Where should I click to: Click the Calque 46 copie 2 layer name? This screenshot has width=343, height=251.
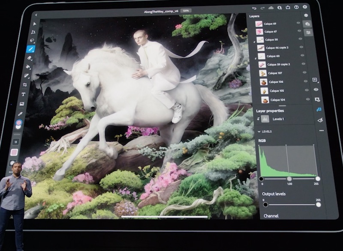277,48
